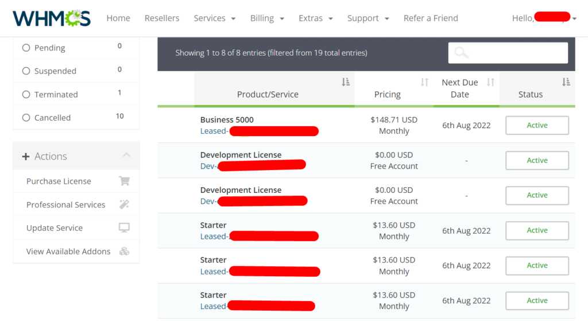Select the Terminated filter radio button

(x=26, y=95)
